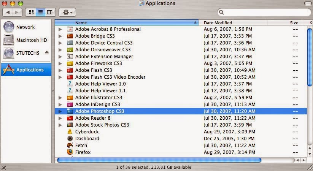Screen dimensions: 313x171
Task: Click the Adobe Photoshop CS3 icon
Action: (70, 111)
